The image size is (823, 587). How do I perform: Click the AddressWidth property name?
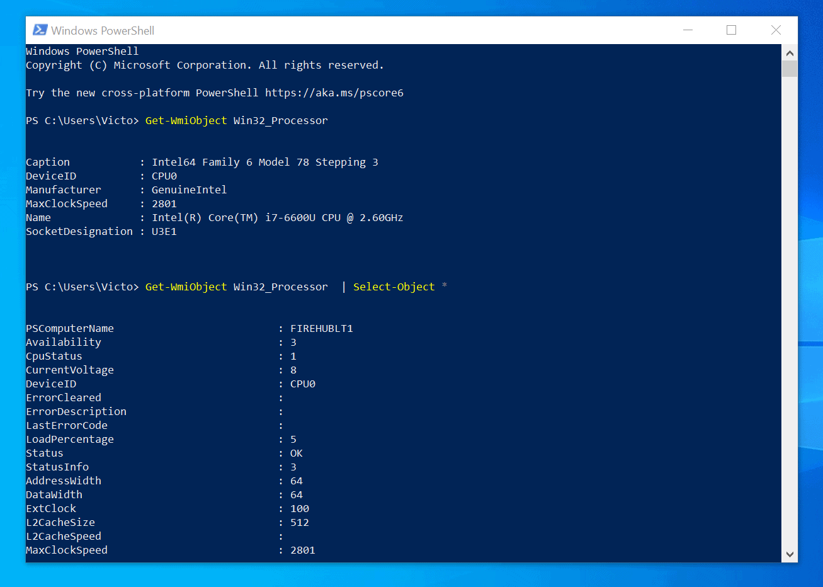[x=64, y=481]
